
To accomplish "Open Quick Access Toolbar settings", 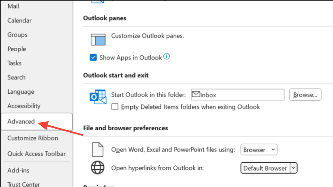I will point(36,154).
